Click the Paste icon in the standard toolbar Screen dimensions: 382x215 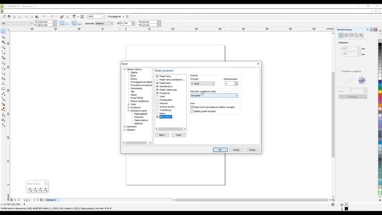tap(37, 17)
